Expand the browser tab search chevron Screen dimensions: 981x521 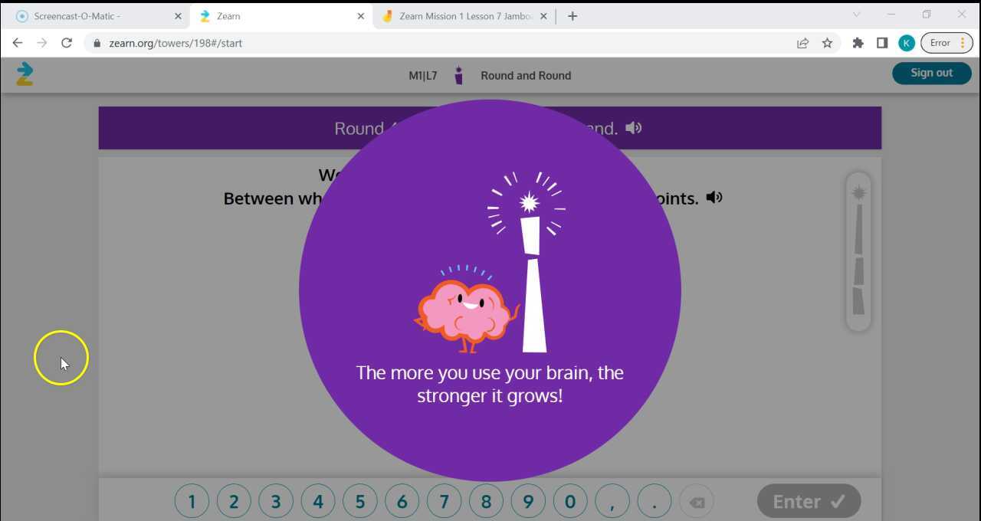(856, 15)
